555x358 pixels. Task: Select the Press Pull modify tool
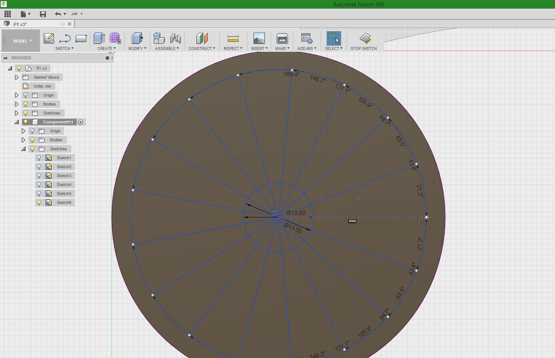137,38
